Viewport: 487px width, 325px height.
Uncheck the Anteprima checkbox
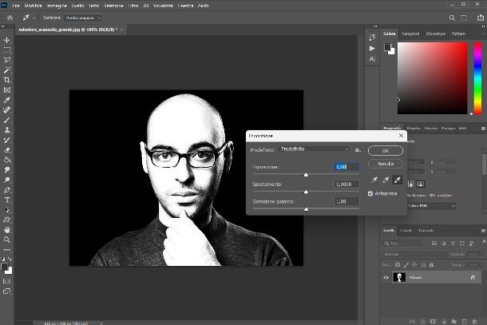[370, 193]
